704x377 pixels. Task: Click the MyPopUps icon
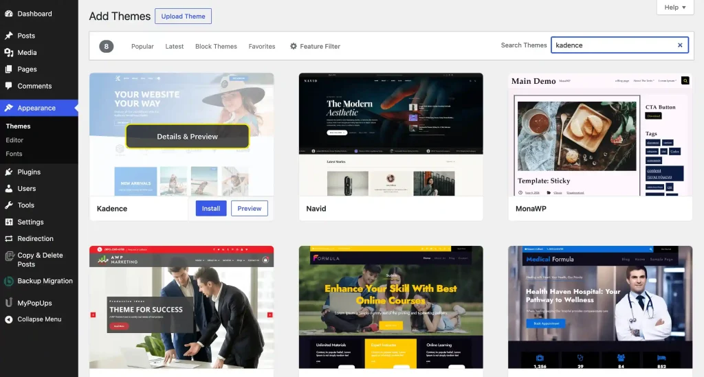click(8, 303)
